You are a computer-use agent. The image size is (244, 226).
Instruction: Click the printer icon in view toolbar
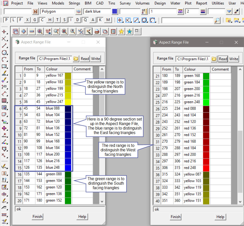97,31
